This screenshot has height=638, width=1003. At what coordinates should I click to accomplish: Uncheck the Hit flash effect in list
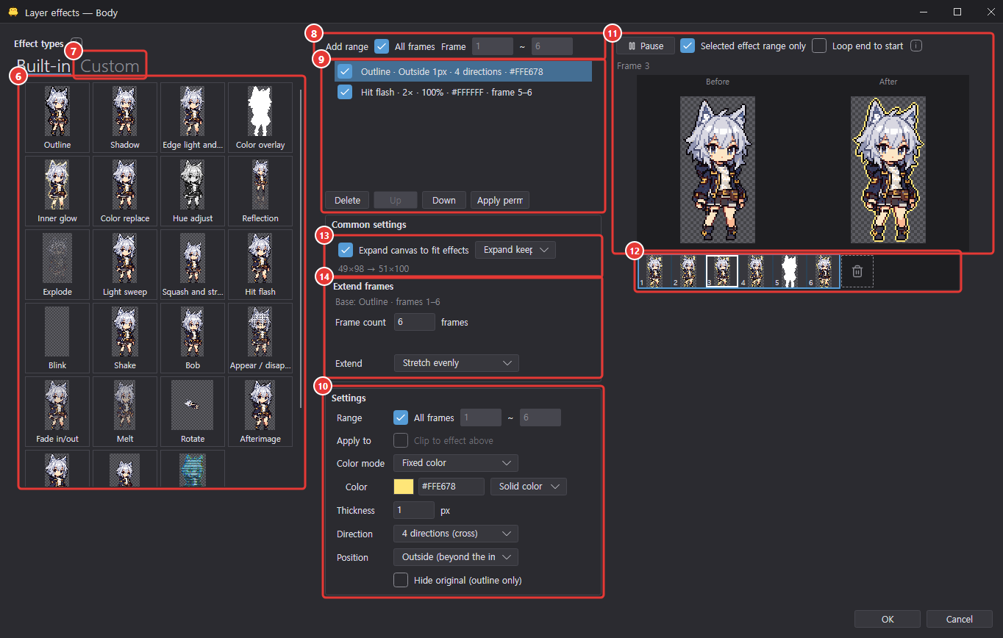(x=345, y=92)
